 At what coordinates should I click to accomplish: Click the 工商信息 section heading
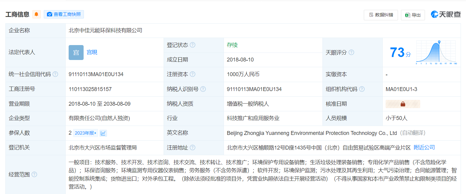point(17,14)
